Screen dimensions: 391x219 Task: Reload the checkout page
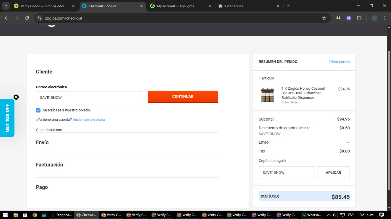click(27, 18)
